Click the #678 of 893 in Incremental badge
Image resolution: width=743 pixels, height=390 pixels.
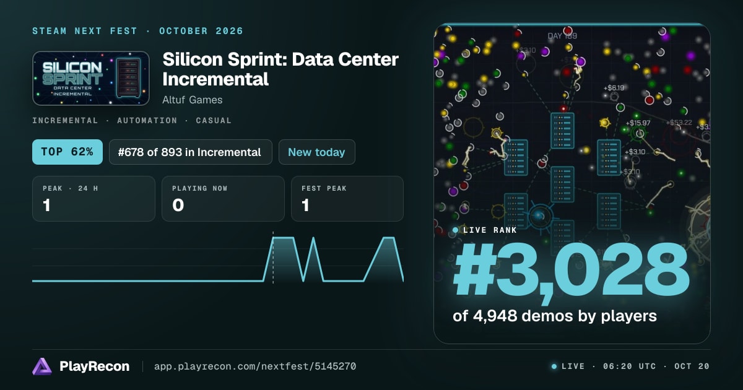click(190, 152)
